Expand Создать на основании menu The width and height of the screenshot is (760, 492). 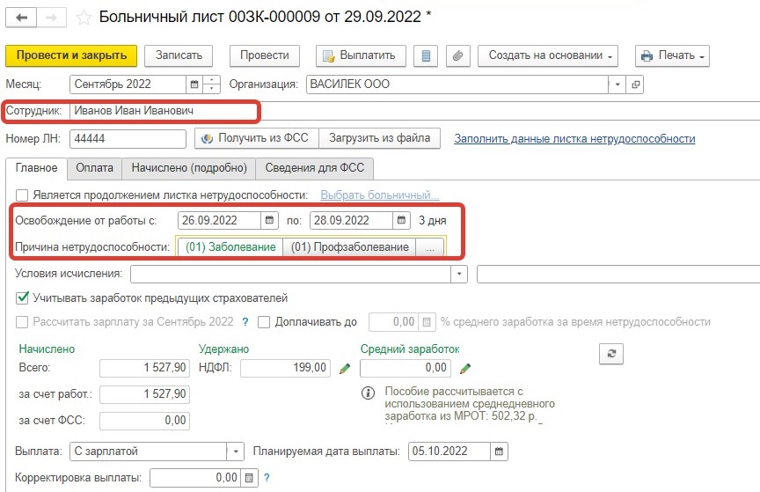pos(550,55)
